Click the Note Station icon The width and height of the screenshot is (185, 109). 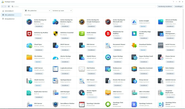[161, 69]
